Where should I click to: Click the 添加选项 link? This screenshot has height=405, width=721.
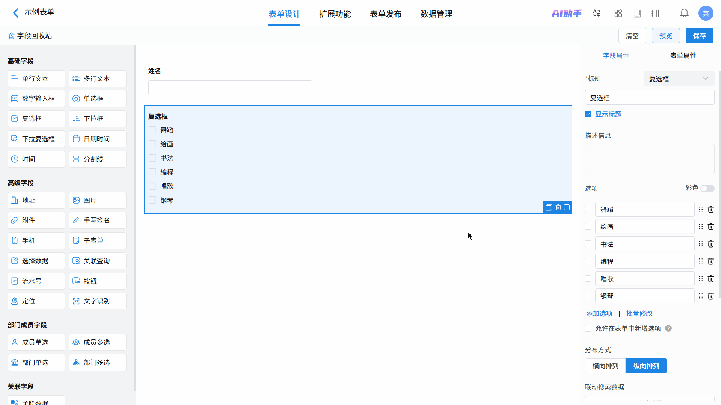click(599, 313)
